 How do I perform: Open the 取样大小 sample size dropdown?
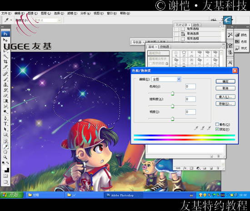(47, 20)
